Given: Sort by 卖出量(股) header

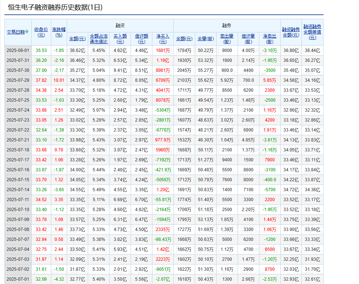Looking at the screenshot, I should 227,39.
